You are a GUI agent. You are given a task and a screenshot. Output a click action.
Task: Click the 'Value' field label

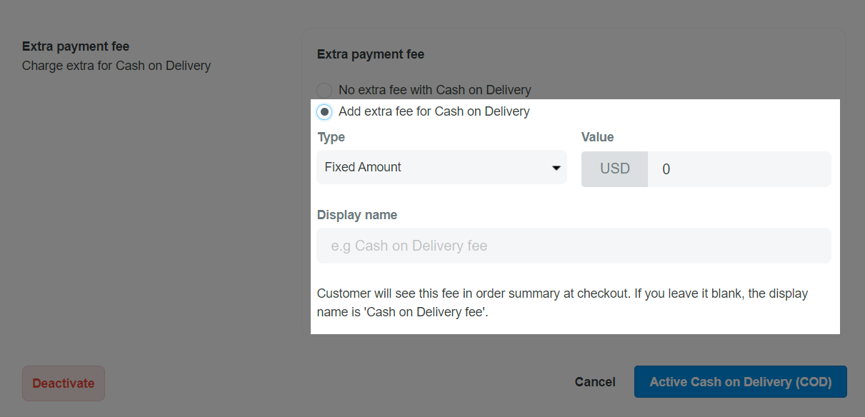click(598, 137)
